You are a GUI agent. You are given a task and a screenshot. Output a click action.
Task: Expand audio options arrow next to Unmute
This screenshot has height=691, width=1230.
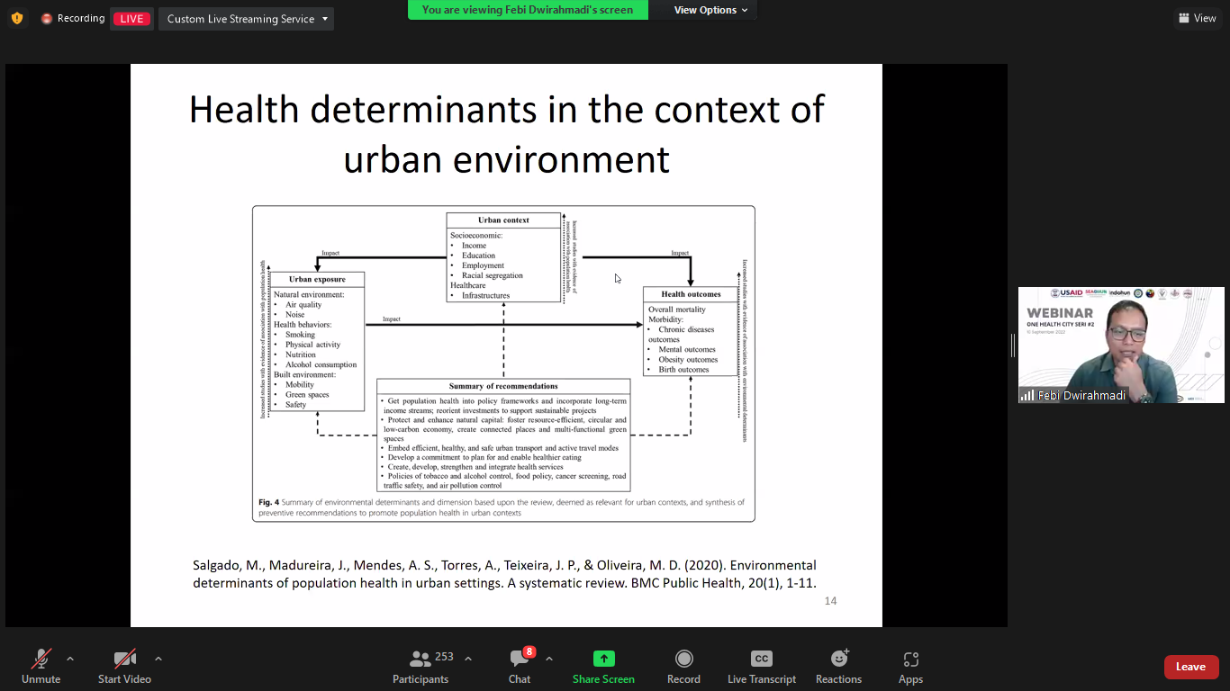tap(70, 659)
